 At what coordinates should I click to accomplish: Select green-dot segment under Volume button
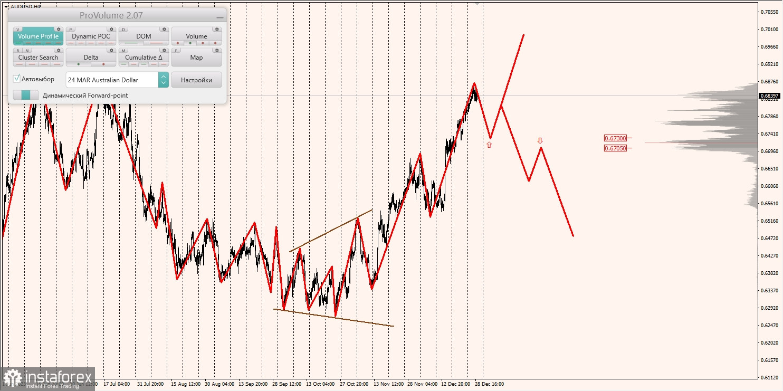[190, 43]
